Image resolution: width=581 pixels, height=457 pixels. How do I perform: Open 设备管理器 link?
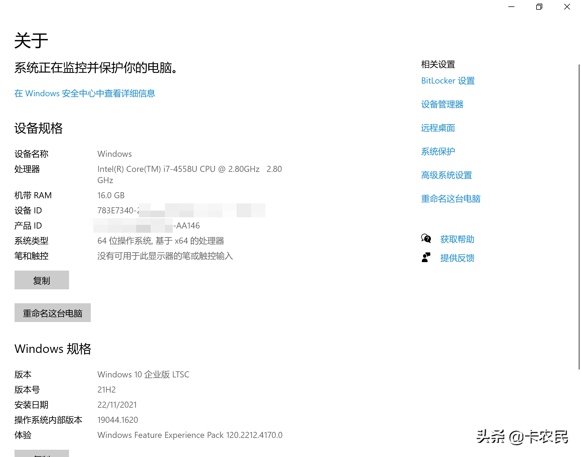point(442,104)
